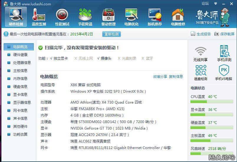Open the 无线共享 Wi-Fi sharing icon

tap(200, 53)
